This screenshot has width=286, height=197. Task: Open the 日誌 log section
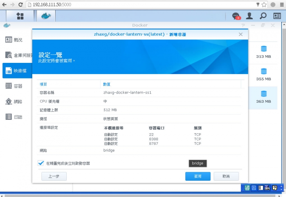click(x=14, y=117)
